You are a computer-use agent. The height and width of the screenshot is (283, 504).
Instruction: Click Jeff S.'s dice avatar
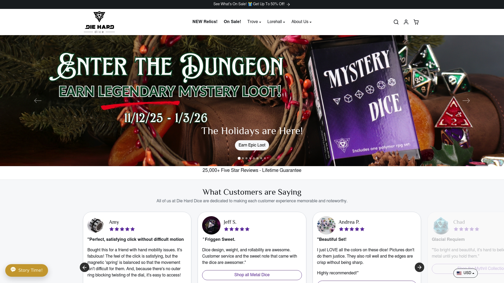coord(211,225)
